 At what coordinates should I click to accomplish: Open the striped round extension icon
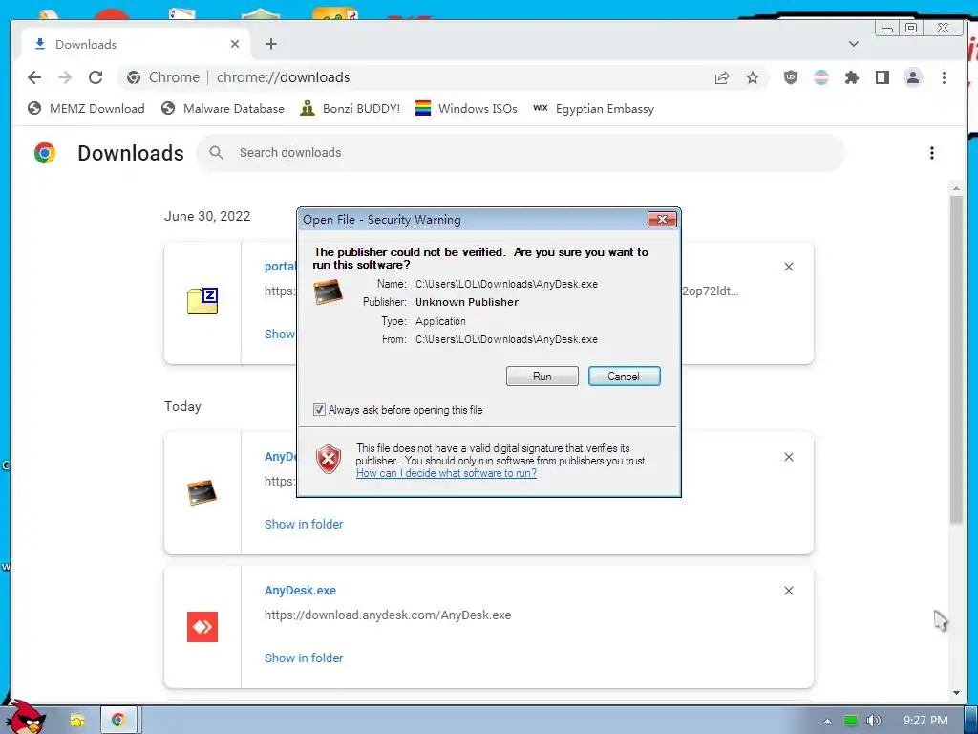[820, 77]
